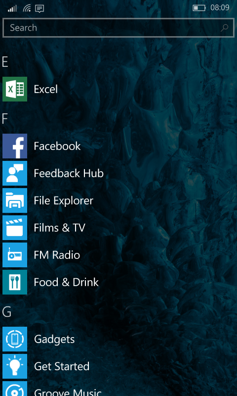Jump to letters via the E header
This screenshot has height=396, width=237.
5,62
